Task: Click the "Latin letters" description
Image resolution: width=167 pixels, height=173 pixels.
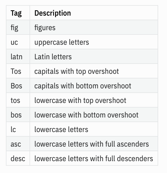Action: tap(53, 57)
